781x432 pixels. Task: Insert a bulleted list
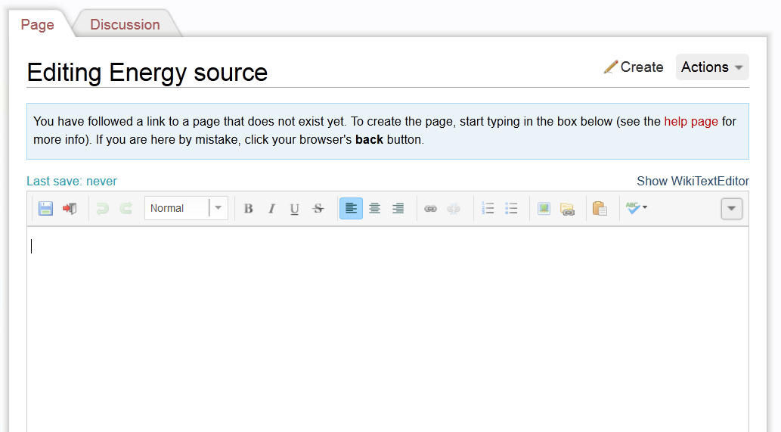[511, 209]
